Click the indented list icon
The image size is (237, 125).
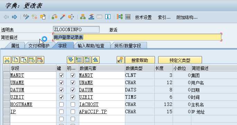91,17
